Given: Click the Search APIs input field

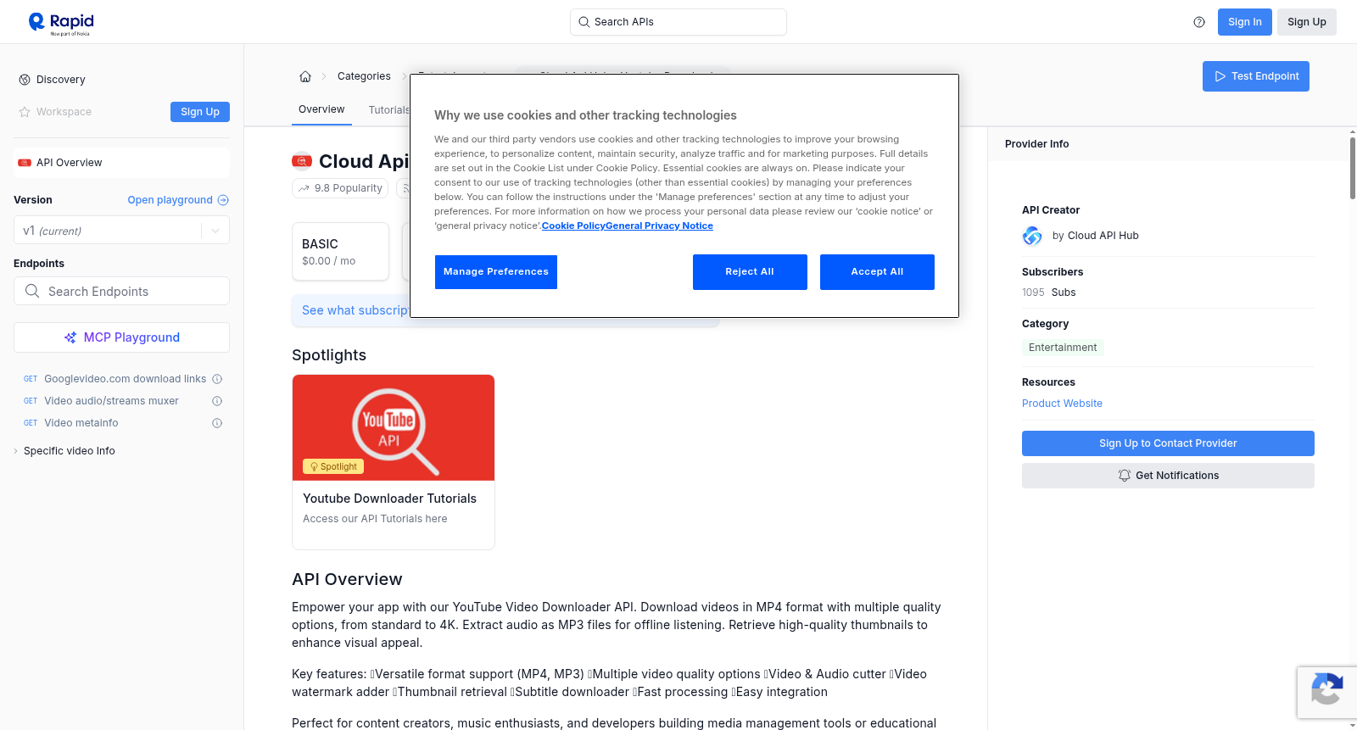Looking at the screenshot, I should [x=678, y=22].
